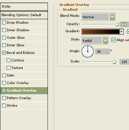Tick the Outer Glow checkbox
129x130 pixels.
pyautogui.click(x=4, y=38)
